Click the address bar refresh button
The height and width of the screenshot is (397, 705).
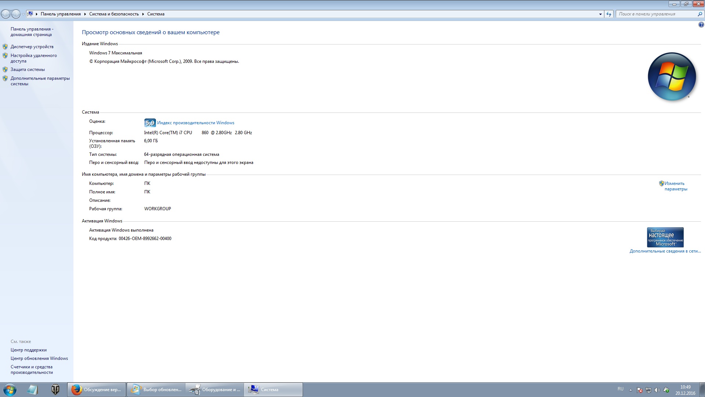[609, 14]
